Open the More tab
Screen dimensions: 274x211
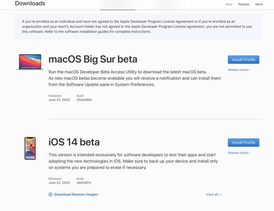click(x=259, y=4)
